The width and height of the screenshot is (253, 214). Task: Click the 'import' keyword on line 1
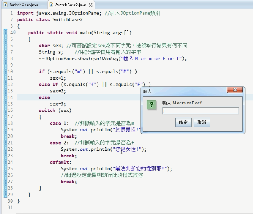pyautogui.click(x=25, y=13)
